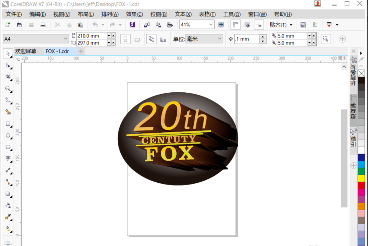Select the Crop tool
This screenshot has width=368, height=246.
(8, 77)
